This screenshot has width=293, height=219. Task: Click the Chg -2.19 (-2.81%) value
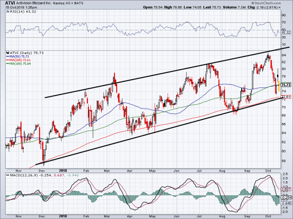pos(262,7)
